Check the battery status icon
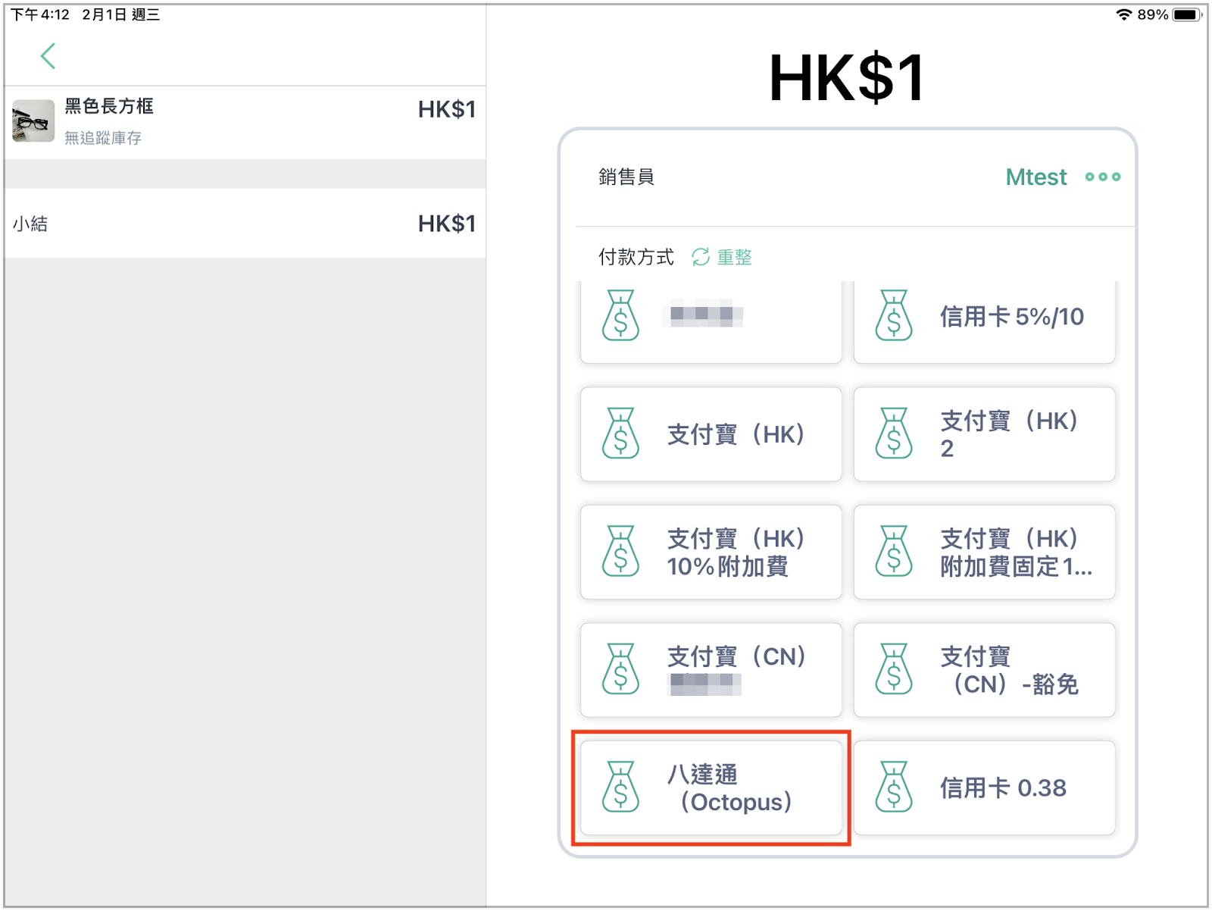The height and width of the screenshot is (911, 1212). 1187,14
